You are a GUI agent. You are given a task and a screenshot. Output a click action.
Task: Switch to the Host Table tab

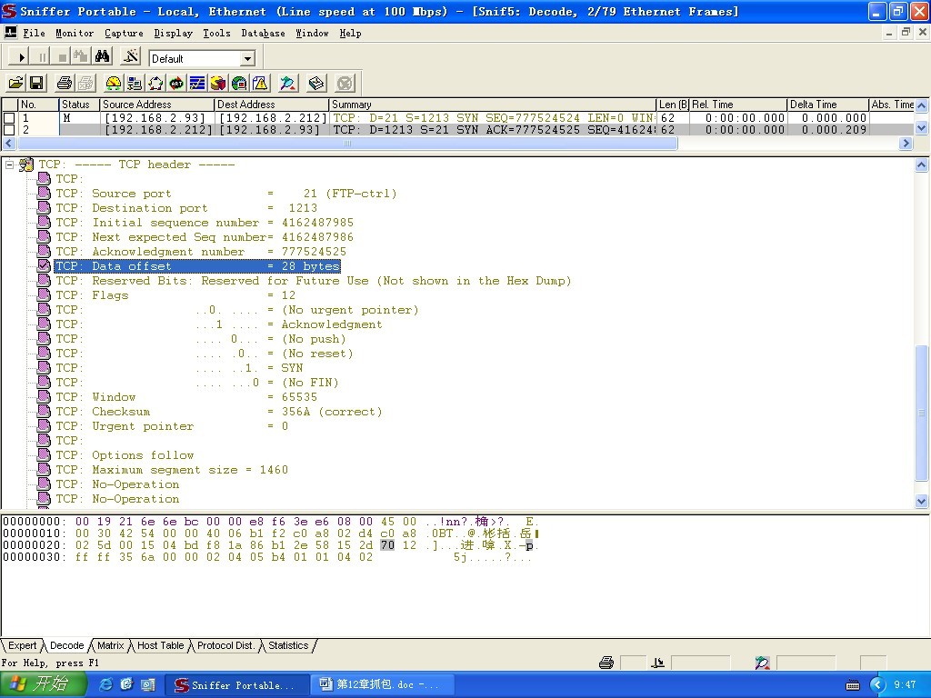[x=160, y=646]
